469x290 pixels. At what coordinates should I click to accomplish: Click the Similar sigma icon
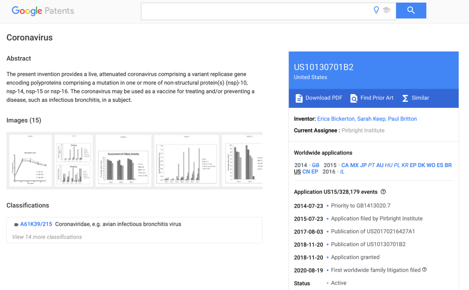pos(405,98)
